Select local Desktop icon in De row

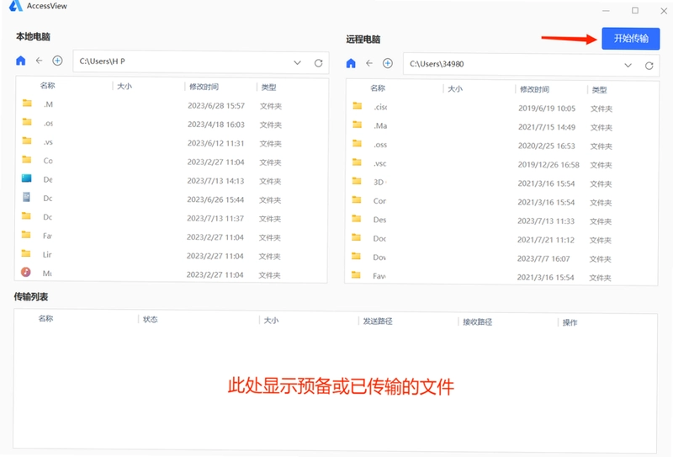click(27, 178)
